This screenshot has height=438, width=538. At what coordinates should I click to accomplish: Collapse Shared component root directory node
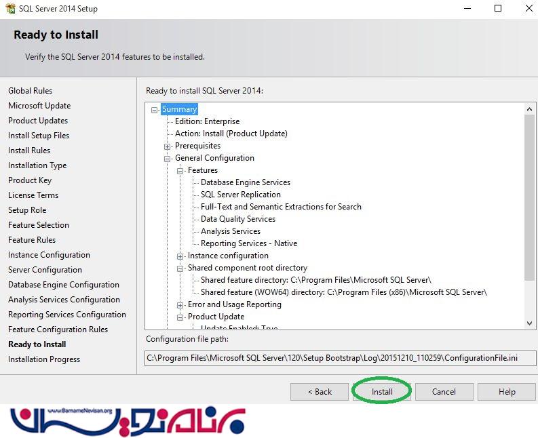point(180,268)
